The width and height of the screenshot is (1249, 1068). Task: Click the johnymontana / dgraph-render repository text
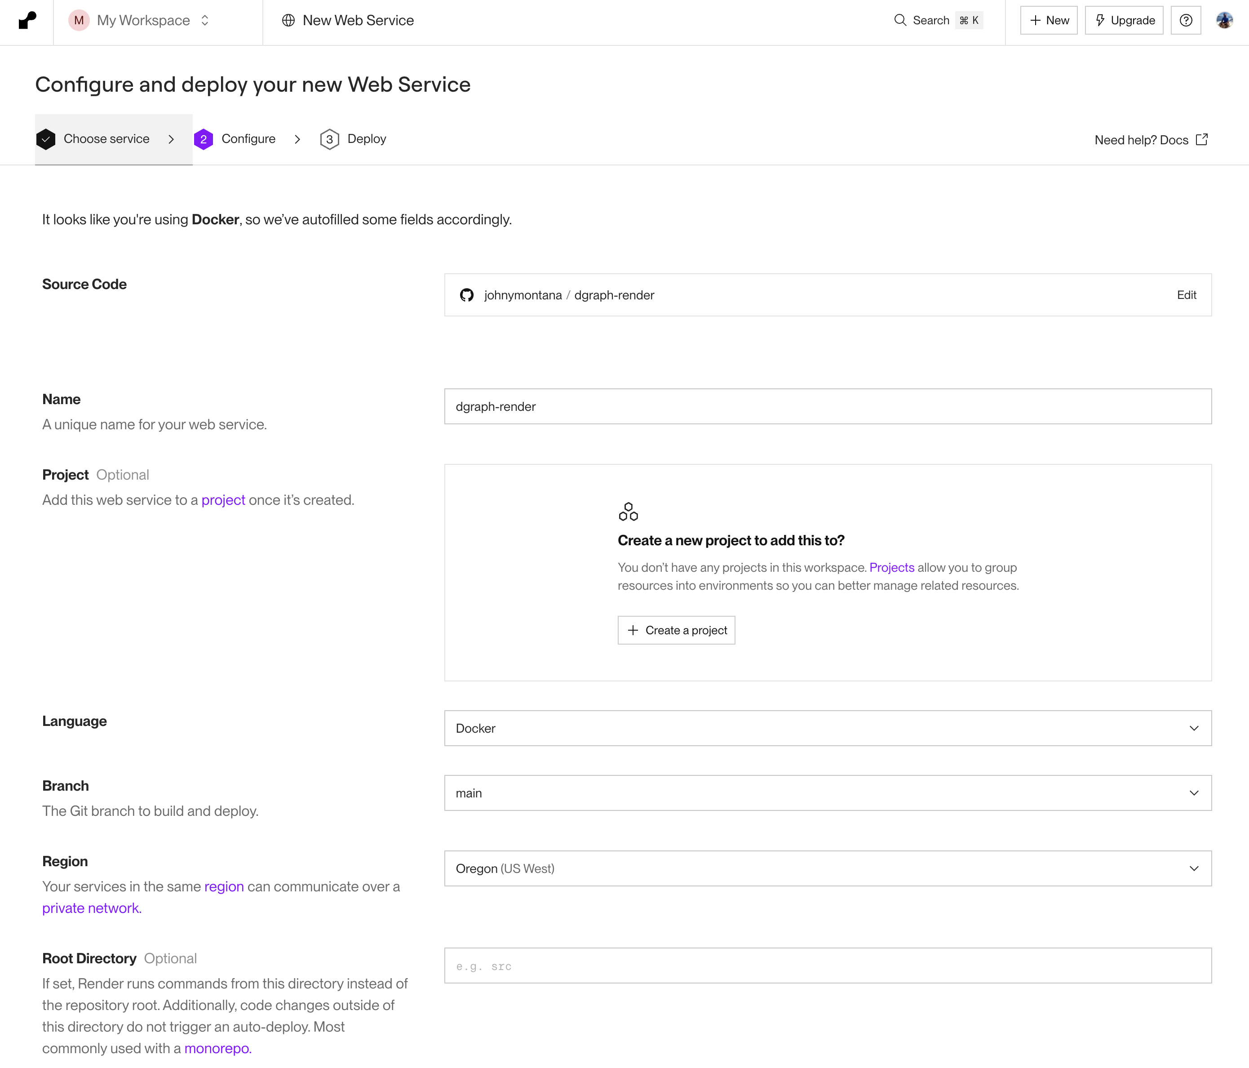pyautogui.click(x=569, y=295)
